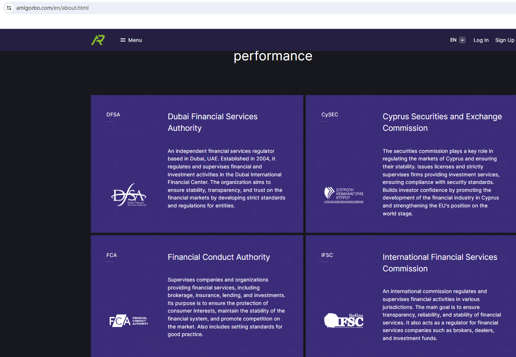The height and width of the screenshot is (357, 516).
Task: Click the Log In link
Action: click(481, 40)
